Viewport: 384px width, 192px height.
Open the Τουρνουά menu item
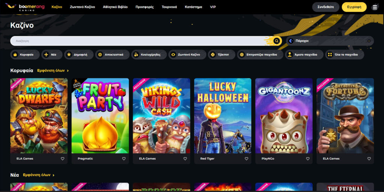click(169, 7)
